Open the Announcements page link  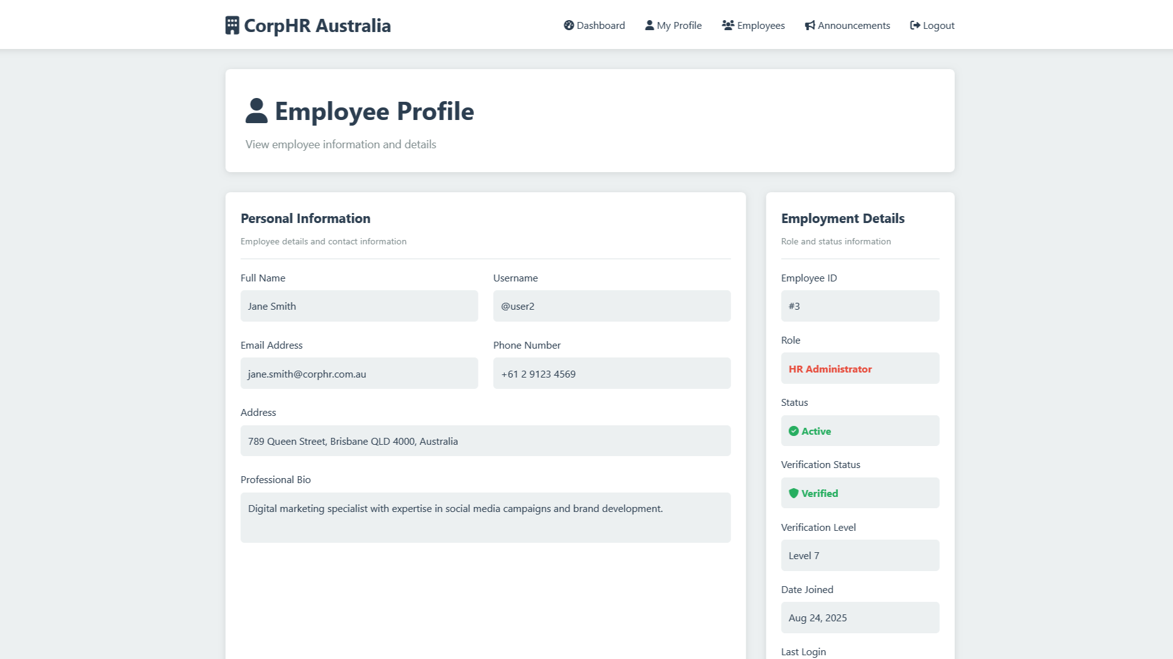tap(847, 25)
